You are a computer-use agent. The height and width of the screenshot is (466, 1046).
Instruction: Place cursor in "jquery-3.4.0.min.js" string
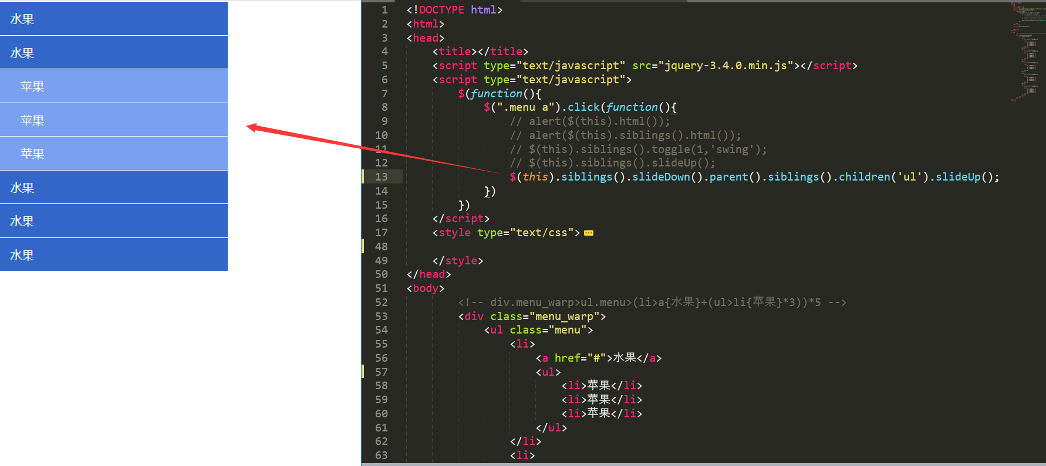[x=726, y=66]
